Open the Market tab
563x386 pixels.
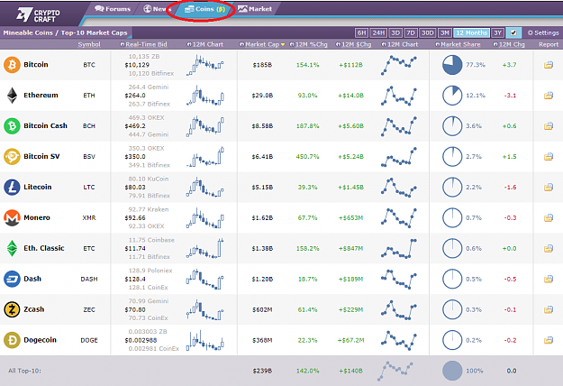(x=255, y=9)
